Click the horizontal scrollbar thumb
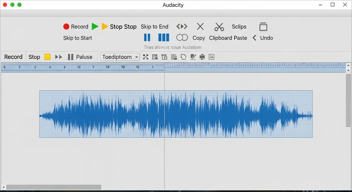Screen dimensions: 352x192 click(x=53, y=187)
